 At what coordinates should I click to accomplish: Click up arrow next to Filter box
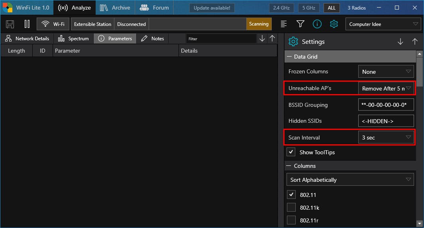point(272,38)
